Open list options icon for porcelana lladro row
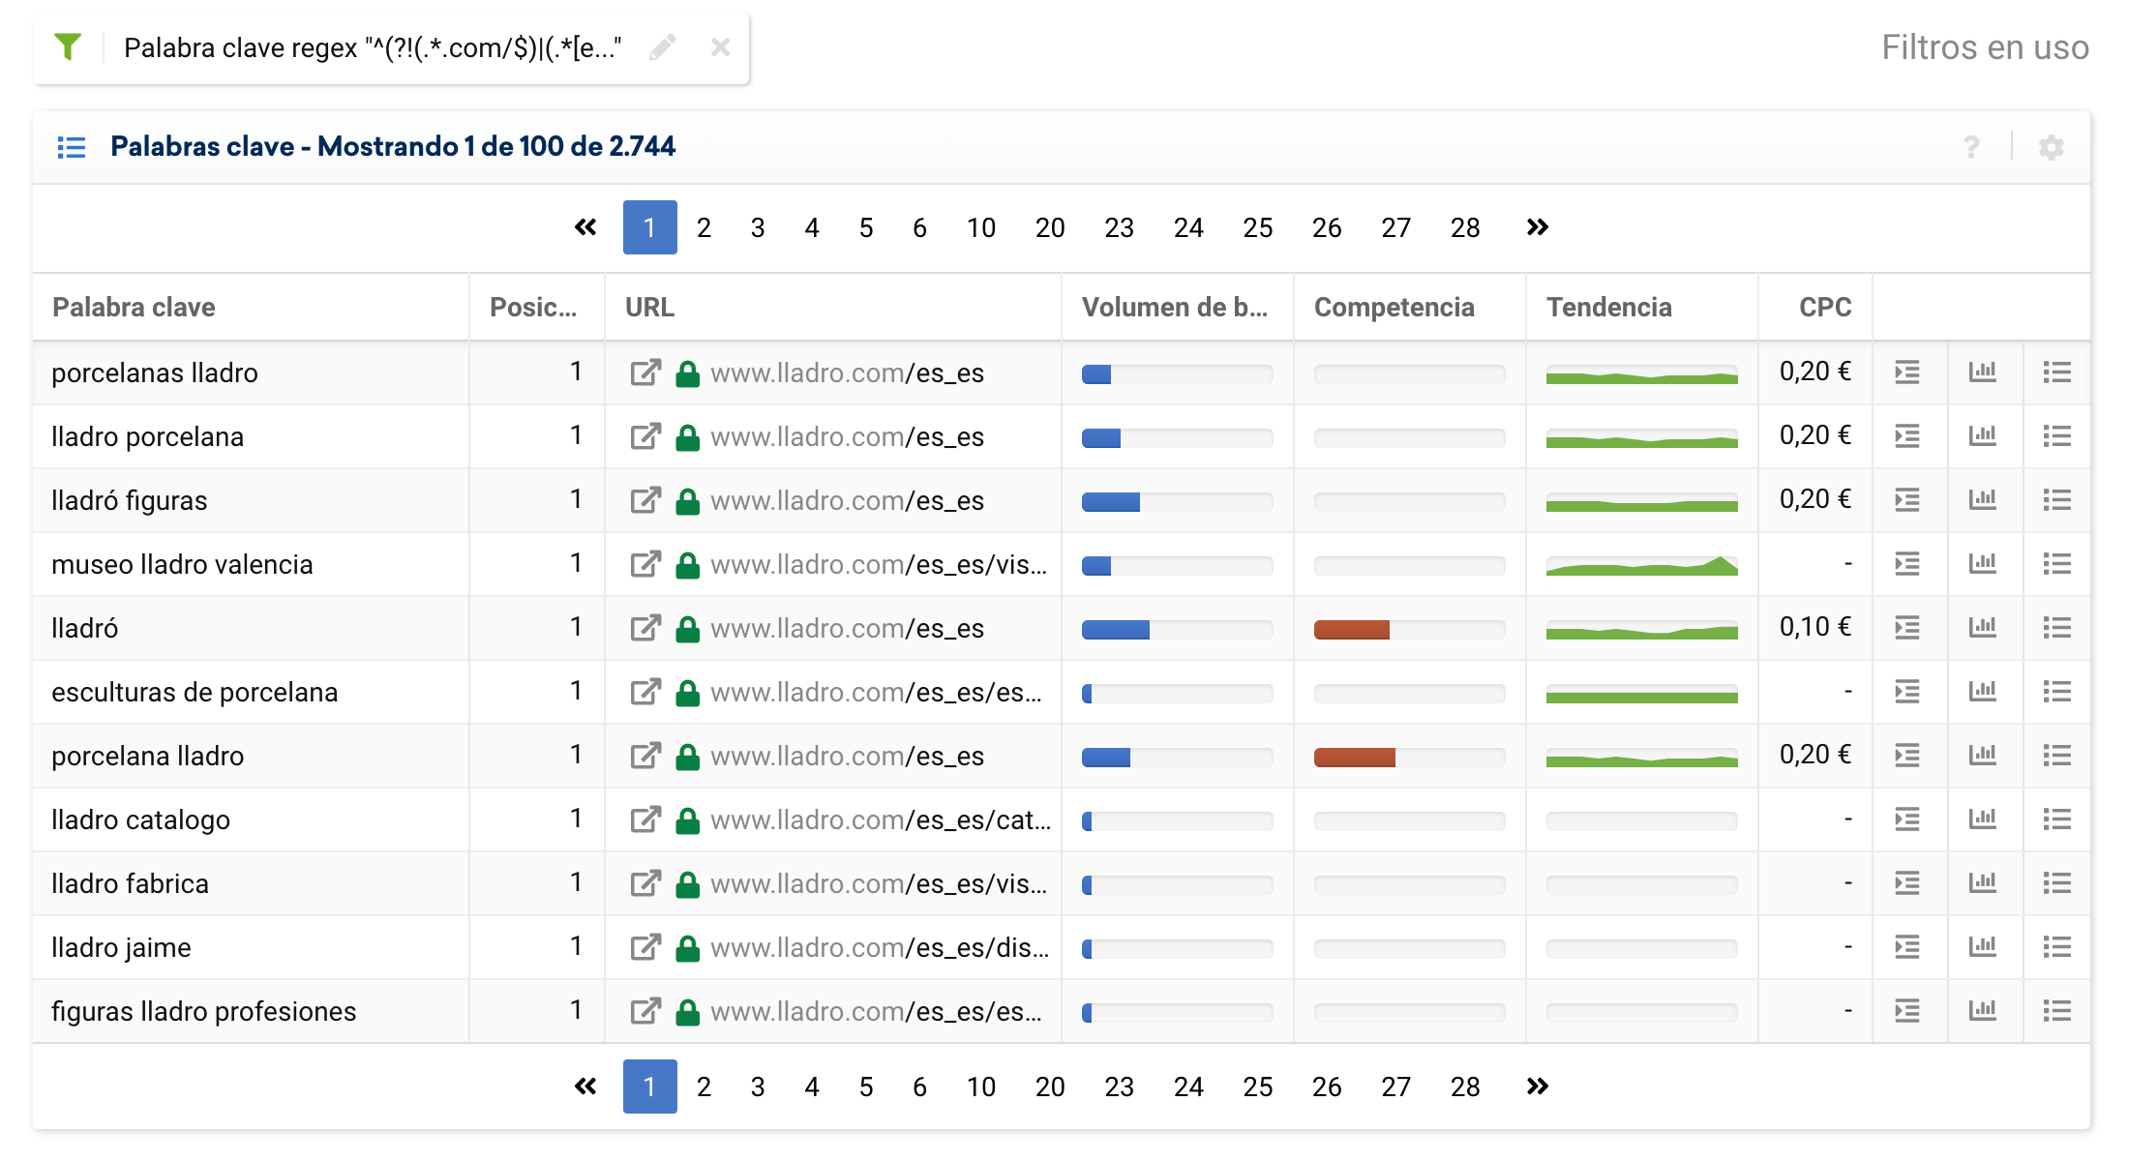Screen dimensions: 2129x1161 tap(2057, 756)
